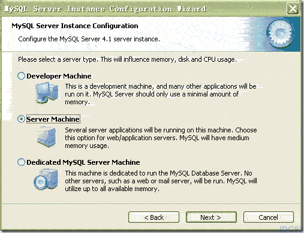Click the 'Dedicated MySQL Server Machine' label text
The height and width of the screenshot is (233, 304).
[83, 162]
